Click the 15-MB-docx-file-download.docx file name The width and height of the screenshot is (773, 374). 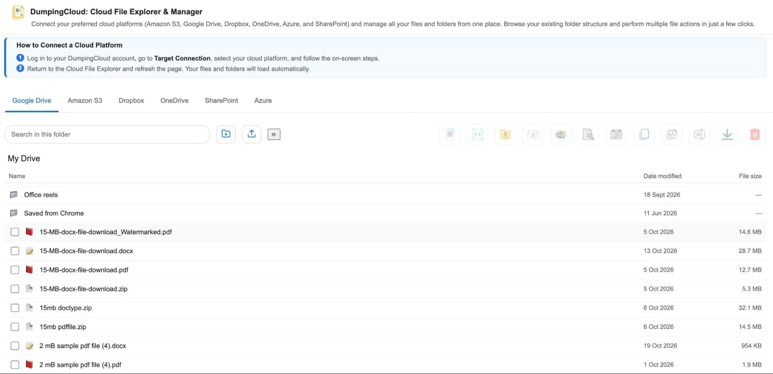pyautogui.click(x=86, y=251)
